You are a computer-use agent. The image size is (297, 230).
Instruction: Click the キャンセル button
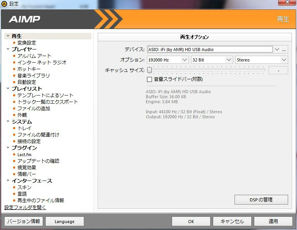tap(232, 221)
